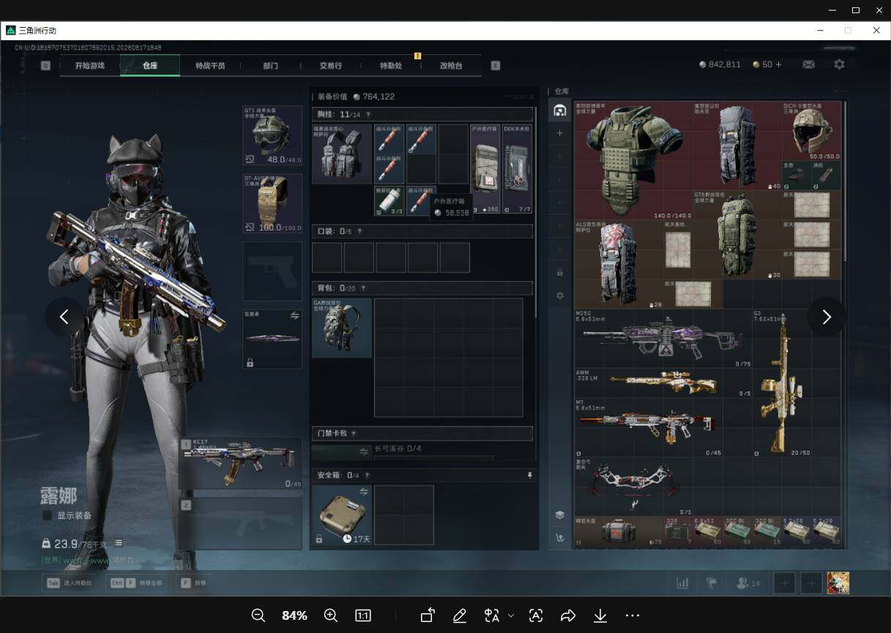
Task: Select the melee knife slot
Action: [x=272, y=339]
